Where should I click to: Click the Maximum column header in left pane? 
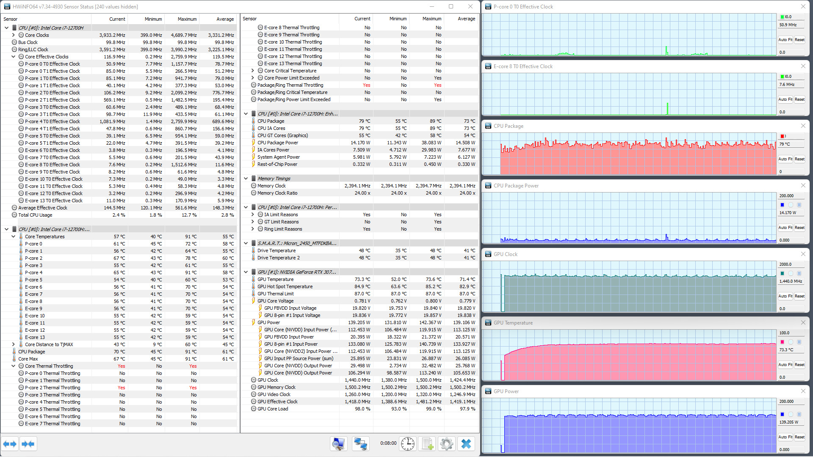click(x=187, y=19)
